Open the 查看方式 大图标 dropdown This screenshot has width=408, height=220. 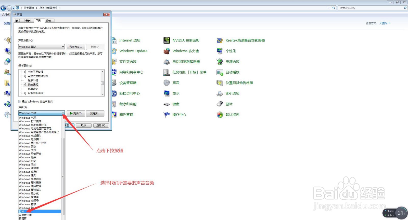385,23
